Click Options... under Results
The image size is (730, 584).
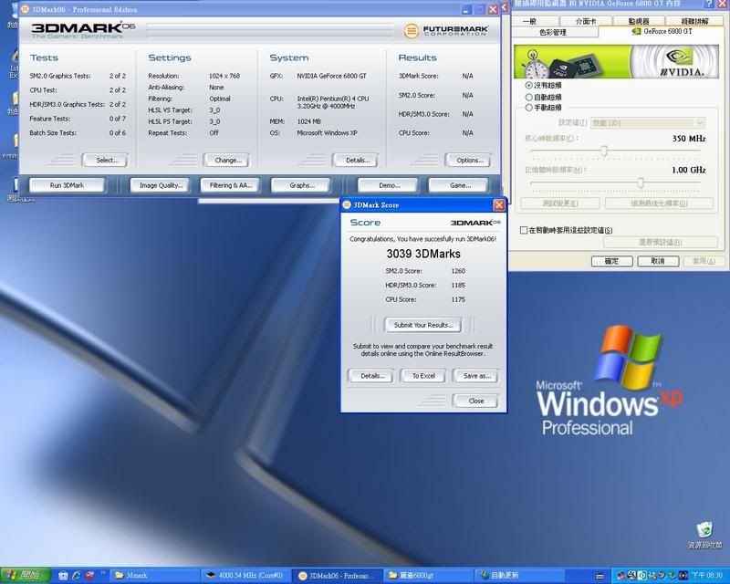(468, 161)
